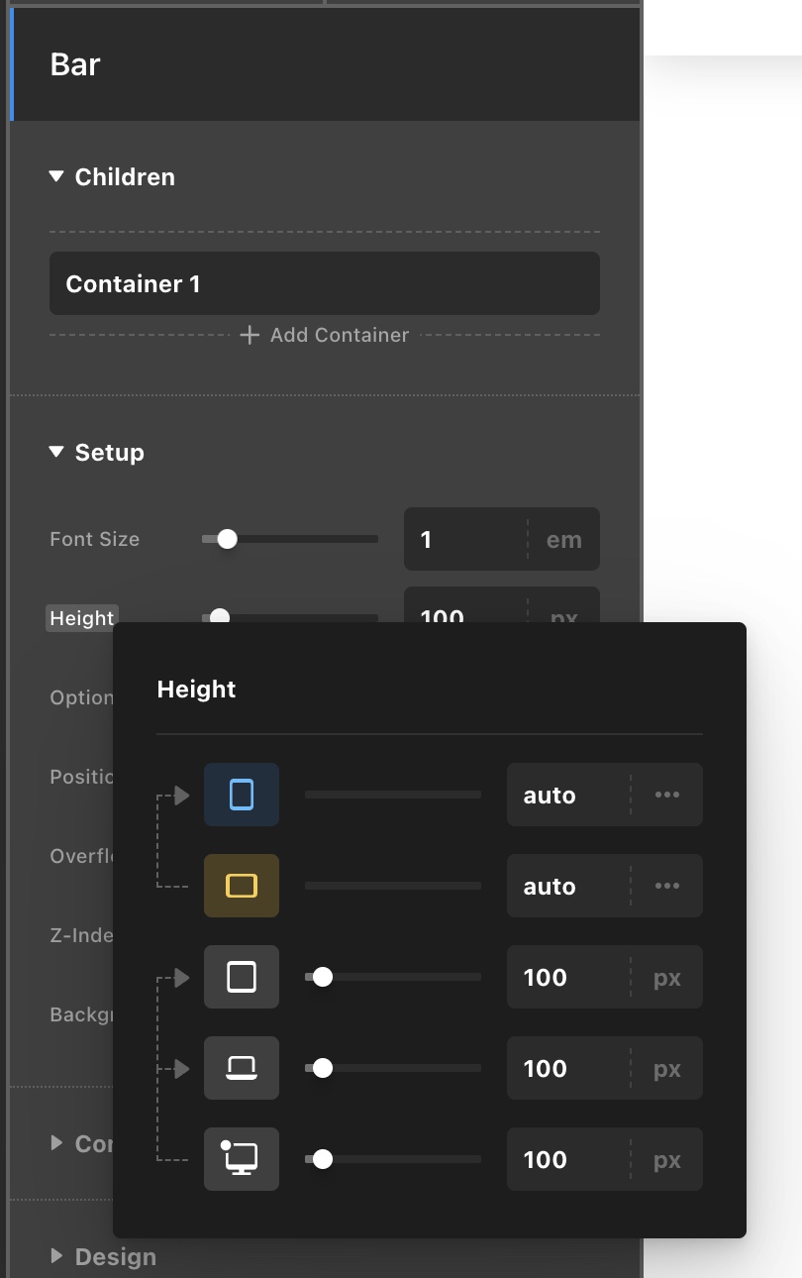
Task: Open unit options for mobile auto height
Action: point(667,795)
